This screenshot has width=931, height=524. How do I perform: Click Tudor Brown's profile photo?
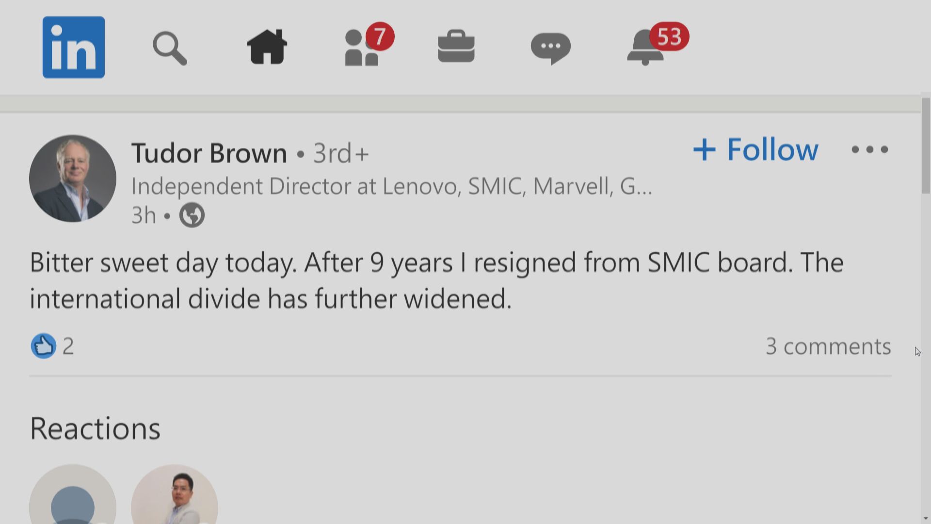pyautogui.click(x=73, y=179)
